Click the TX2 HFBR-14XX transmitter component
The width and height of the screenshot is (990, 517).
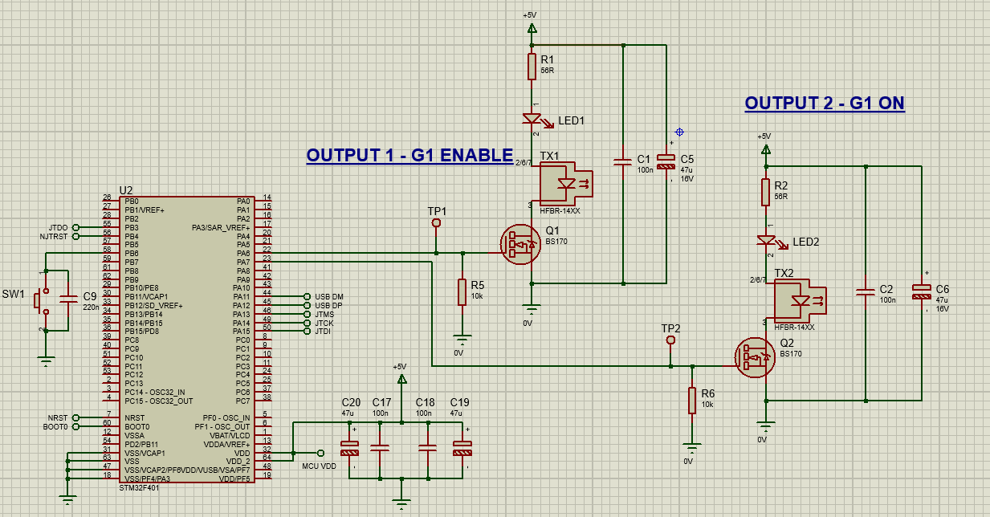pos(800,299)
